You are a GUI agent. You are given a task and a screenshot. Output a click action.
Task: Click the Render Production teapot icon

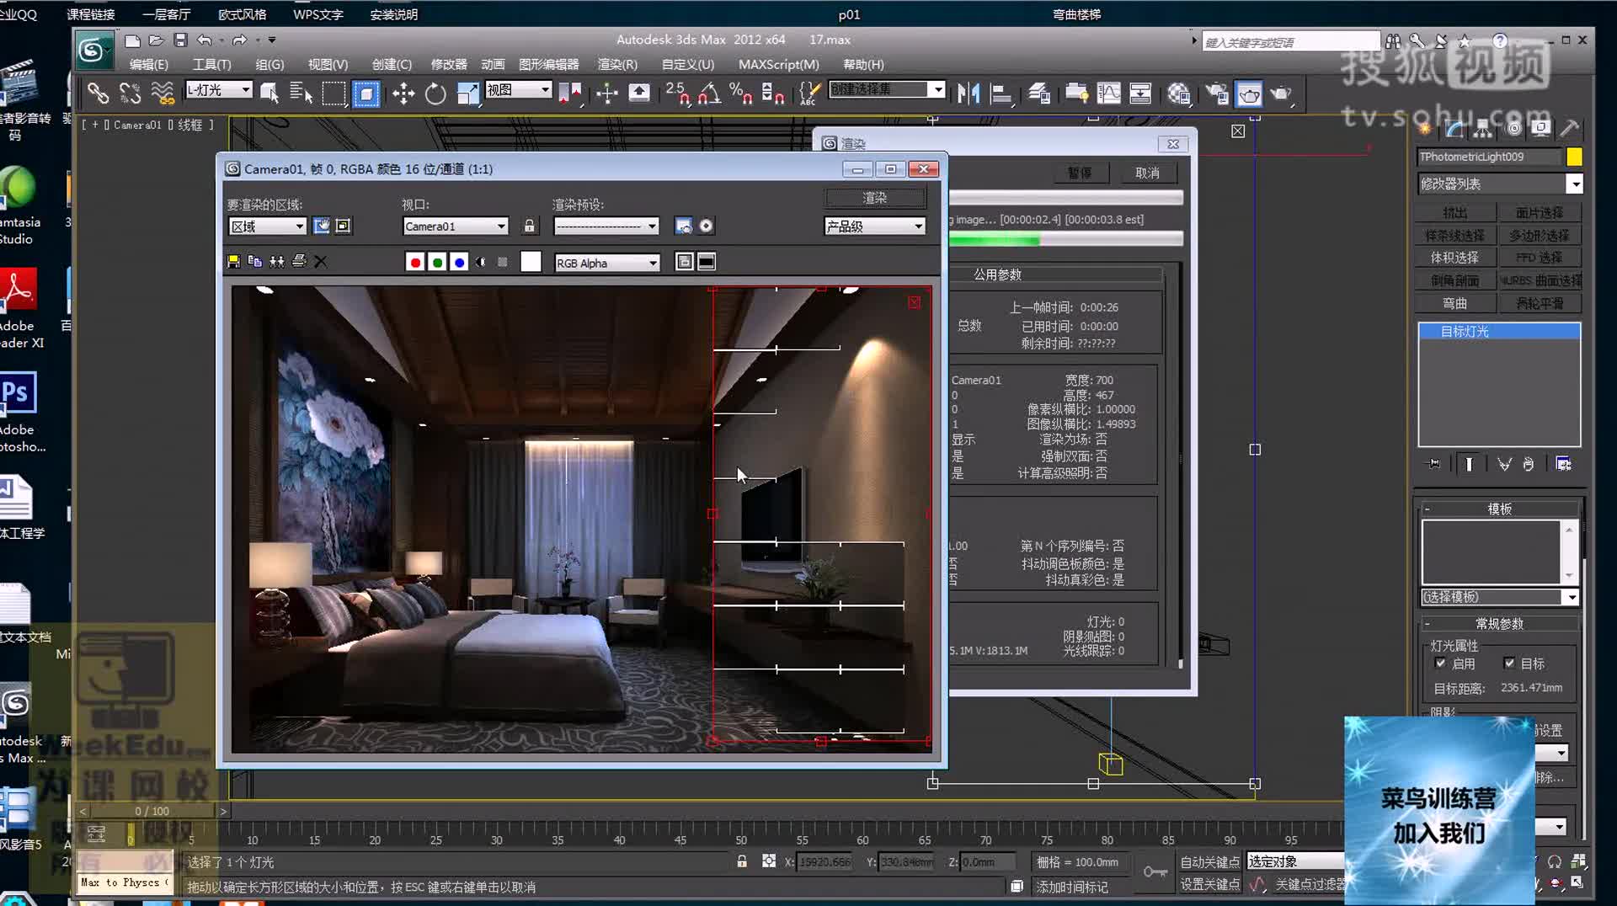1249,93
